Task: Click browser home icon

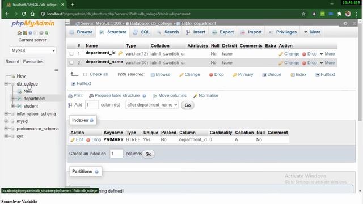Action: (32, 14)
